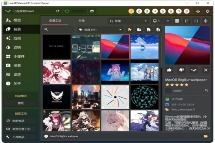The width and height of the screenshot is (215, 143).
Task: Click the fullscreen frame icon
Action: click(x=196, y=21)
